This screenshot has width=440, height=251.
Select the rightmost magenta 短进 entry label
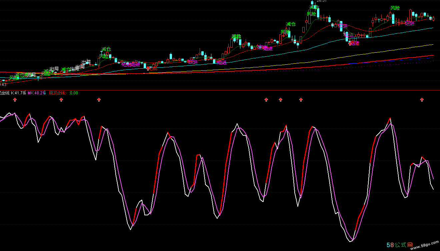[x=409, y=23]
